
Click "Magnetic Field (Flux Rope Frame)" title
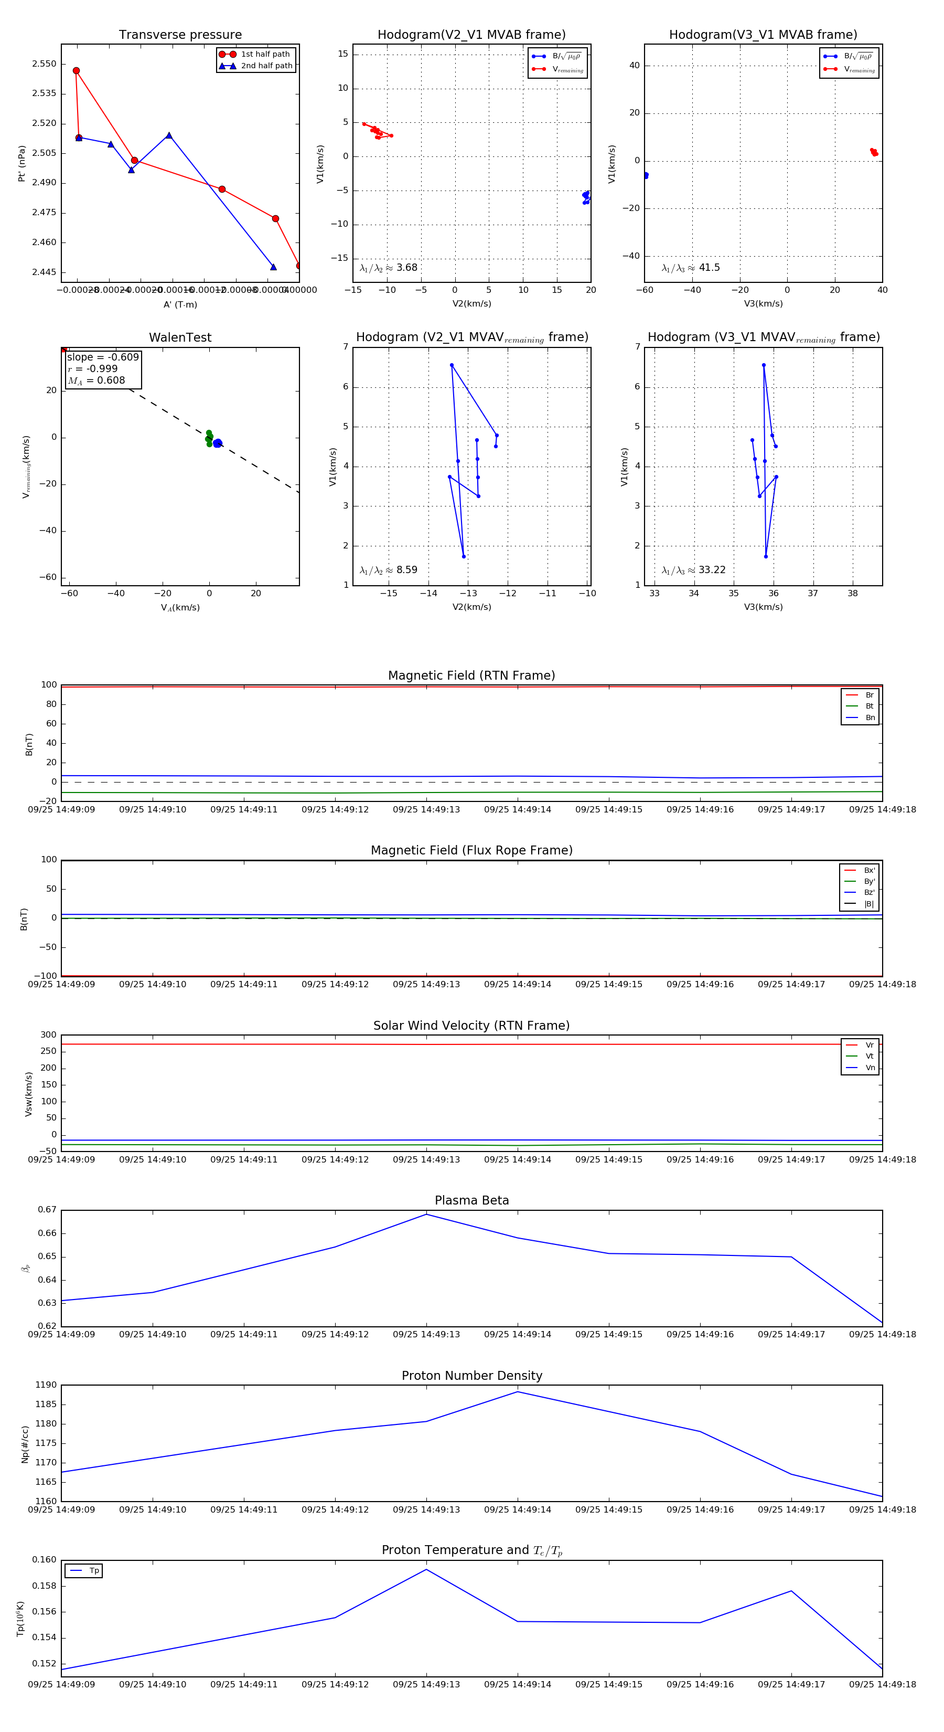[471, 851]
